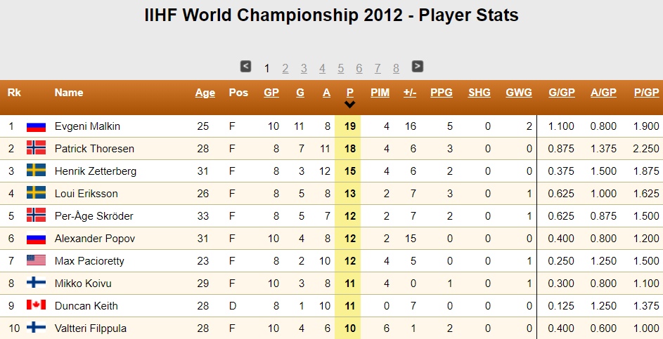The image size is (663, 339).
Task: Click the Russian flag next to Evgeni Malkin
Action: pos(36,126)
